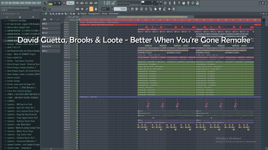Open the FILE menu
This screenshot has height=150, width=268.
[3, 3]
